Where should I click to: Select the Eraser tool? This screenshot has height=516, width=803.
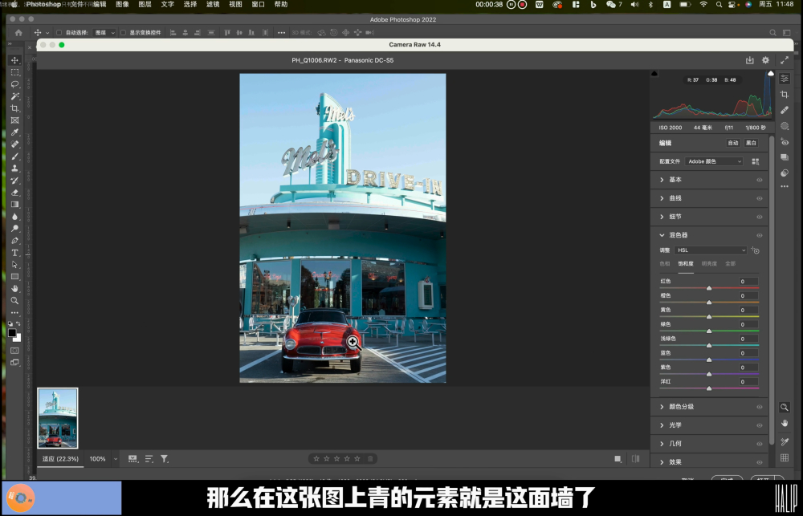[14, 193]
